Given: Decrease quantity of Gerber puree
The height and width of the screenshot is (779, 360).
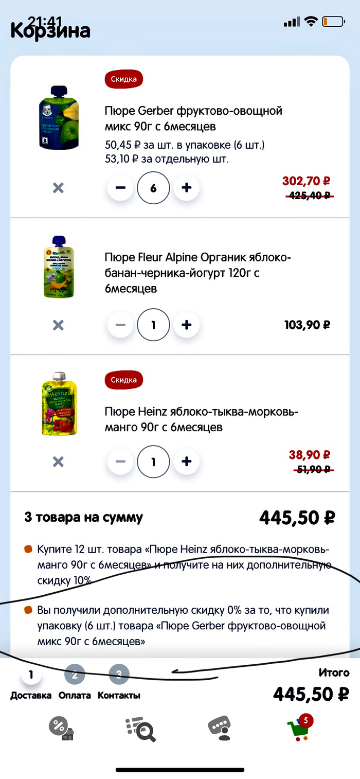Looking at the screenshot, I should [x=120, y=188].
